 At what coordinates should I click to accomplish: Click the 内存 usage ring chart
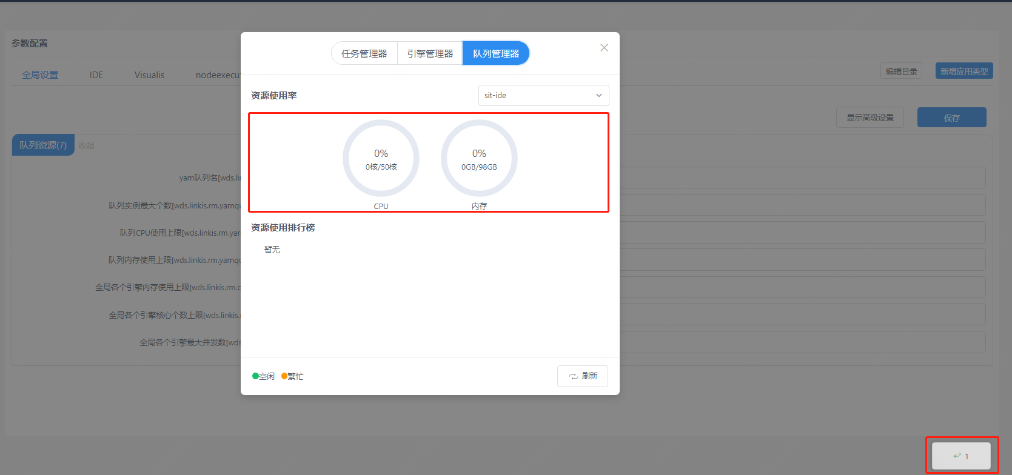coord(479,158)
